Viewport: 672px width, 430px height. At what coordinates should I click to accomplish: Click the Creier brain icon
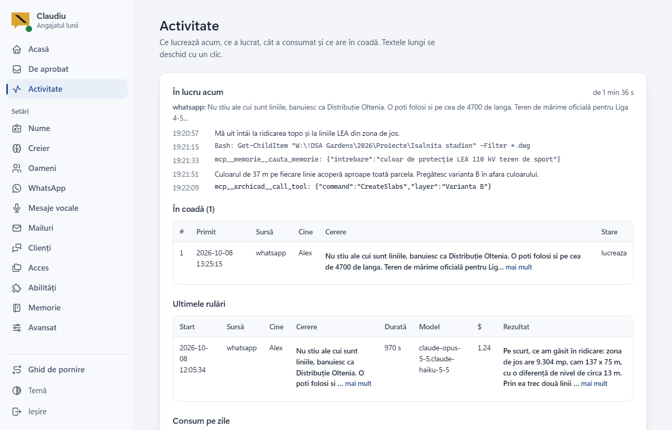pyautogui.click(x=17, y=148)
